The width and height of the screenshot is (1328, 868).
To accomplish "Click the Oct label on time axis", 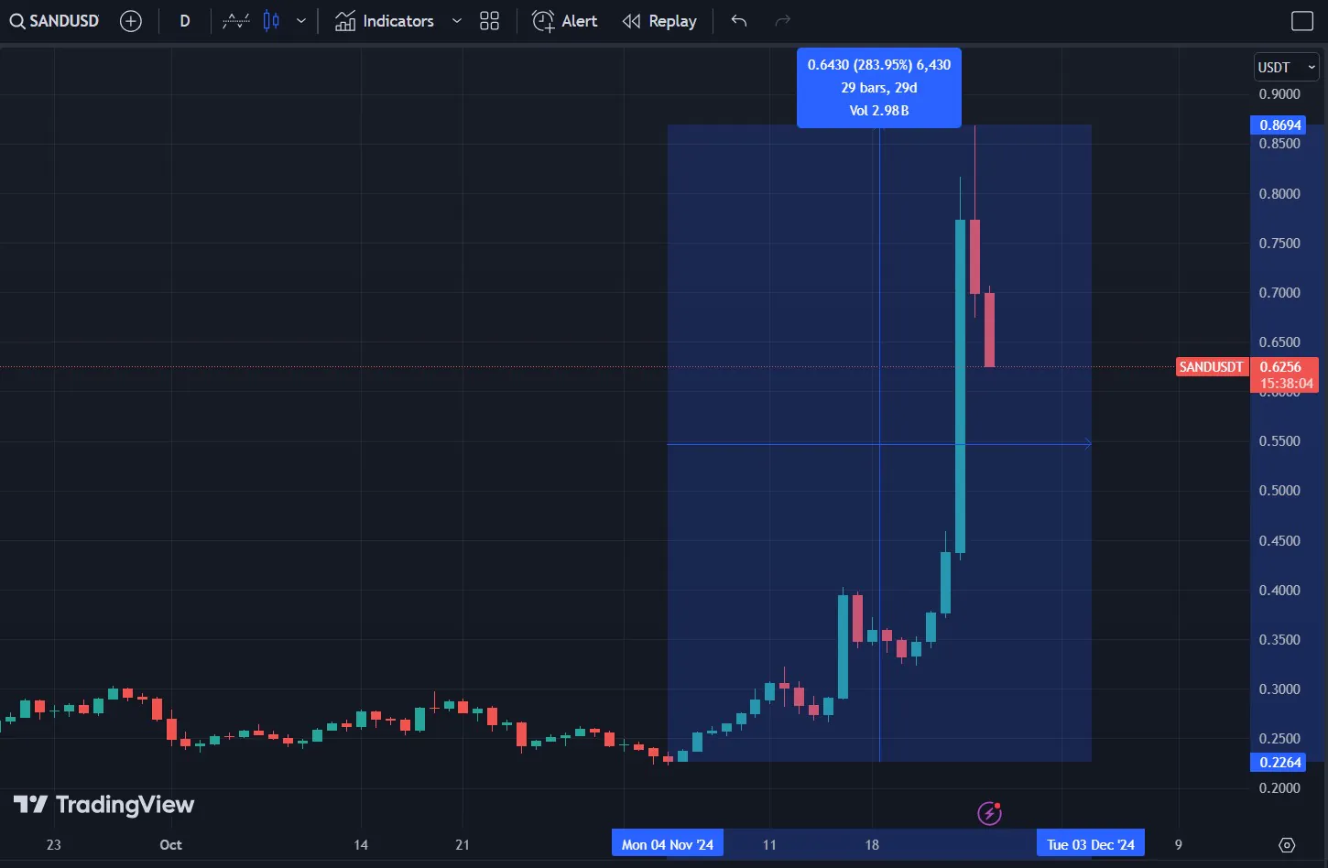I will point(170,844).
